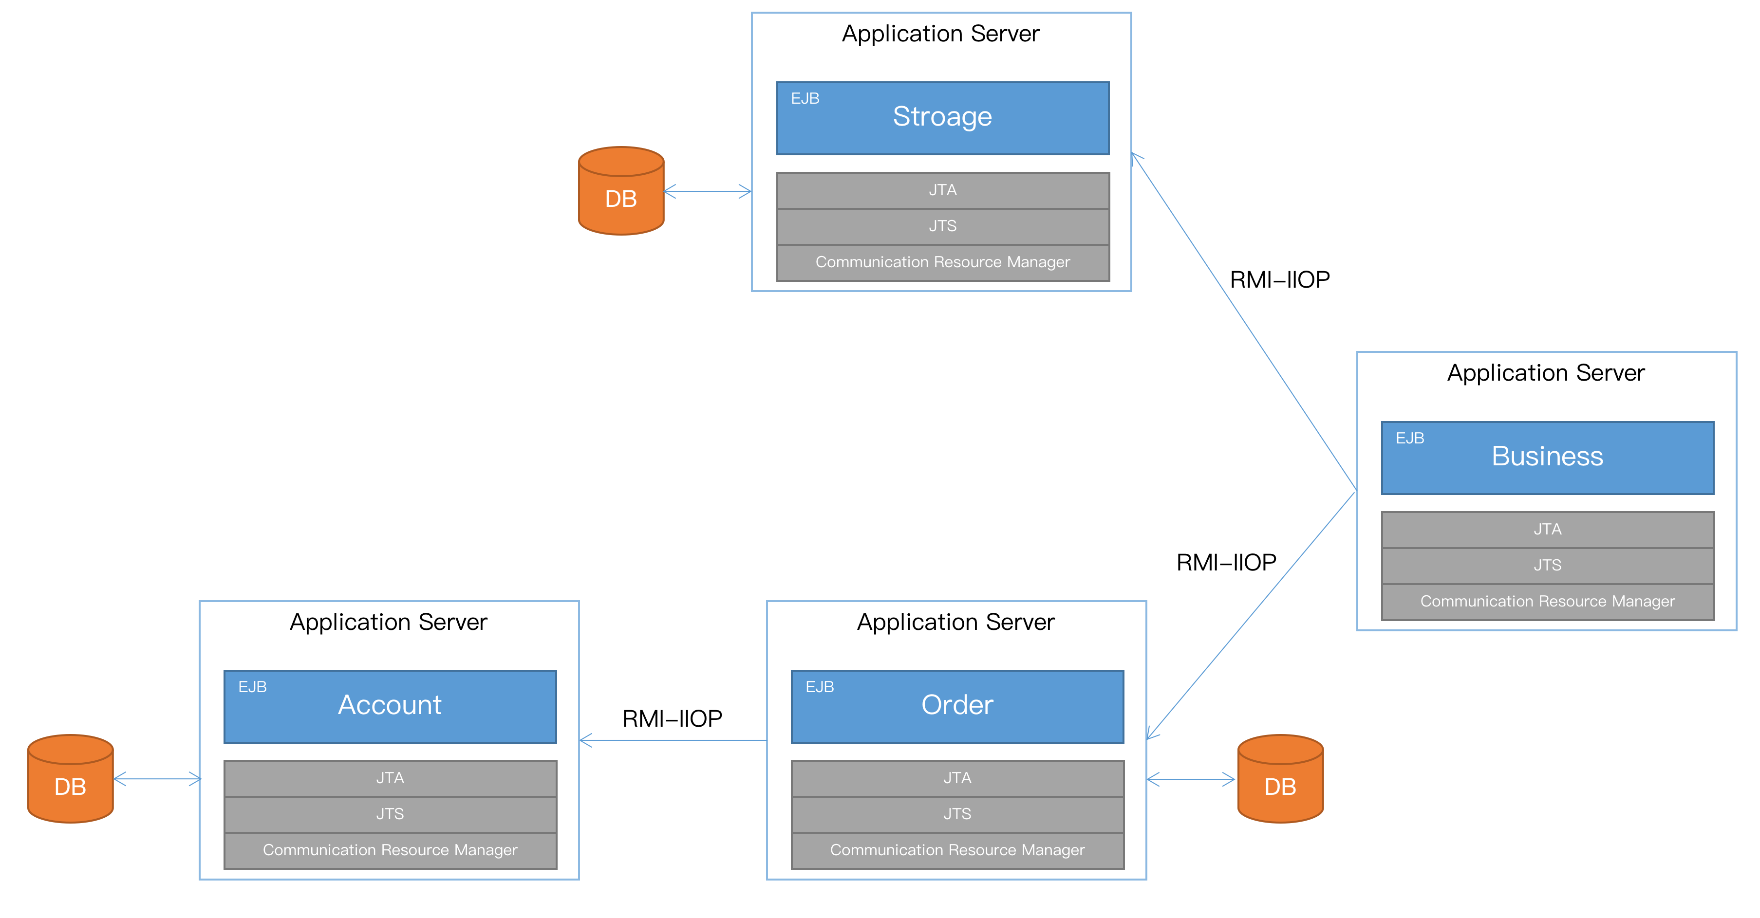Select the Business EJB box
Image resolution: width=1760 pixels, height=918 pixels.
click(1548, 458)
